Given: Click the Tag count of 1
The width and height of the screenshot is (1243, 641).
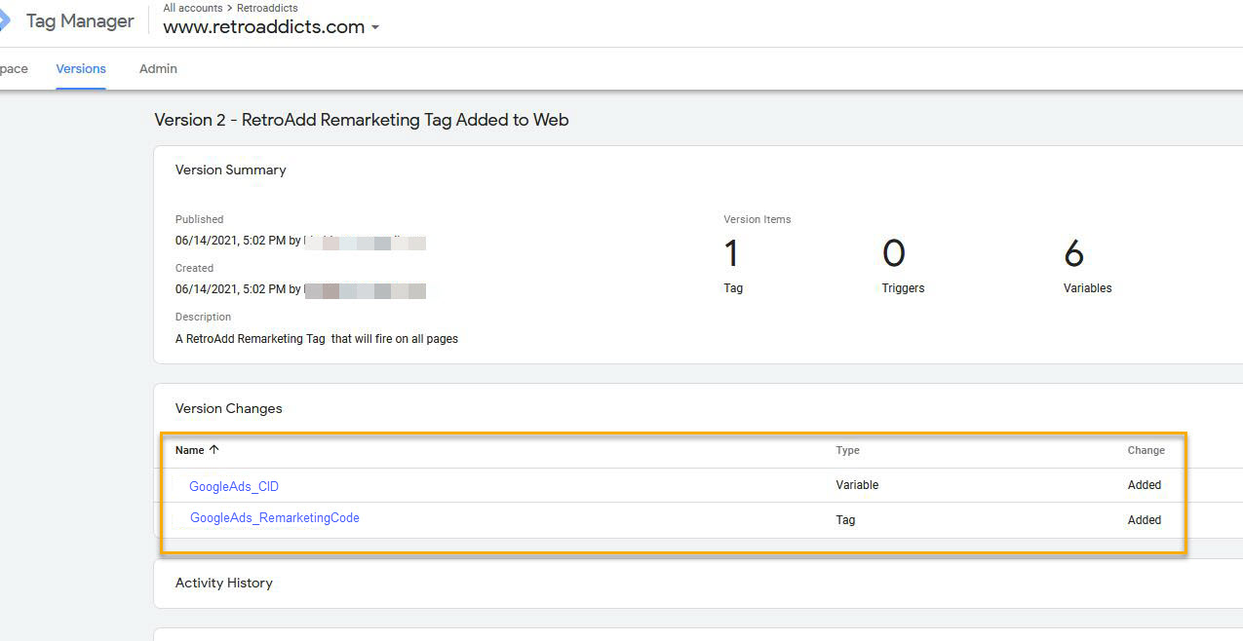Looking at the screenshot, I should [731, 255].
